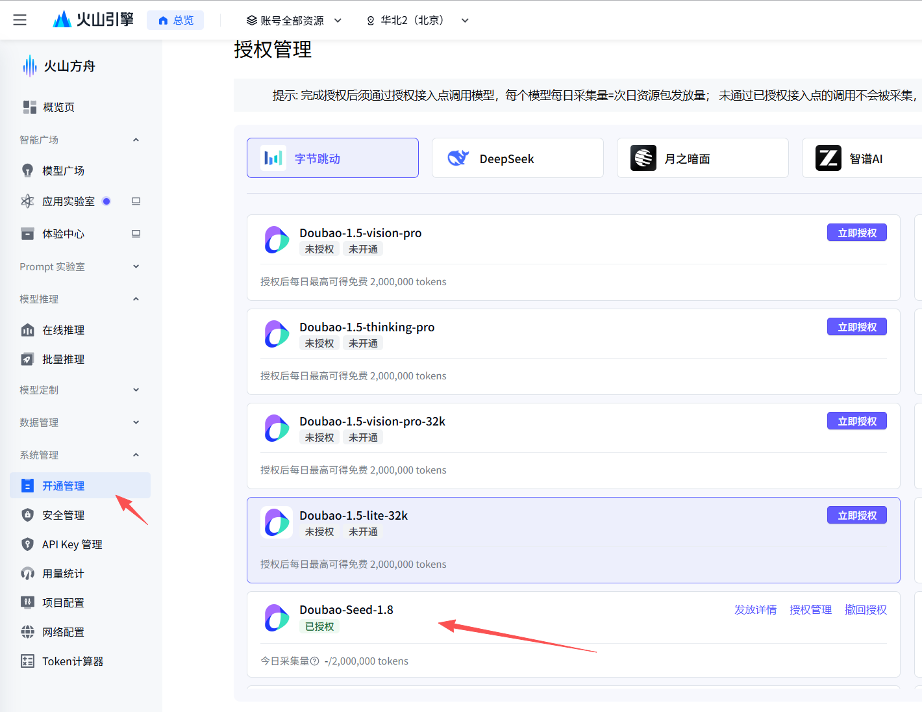Image resolution: width=922 pixels, height=712 pixels.
Task: Open 发放详情 for Doubao-Seed-1.8
Action: pos(755,609)
